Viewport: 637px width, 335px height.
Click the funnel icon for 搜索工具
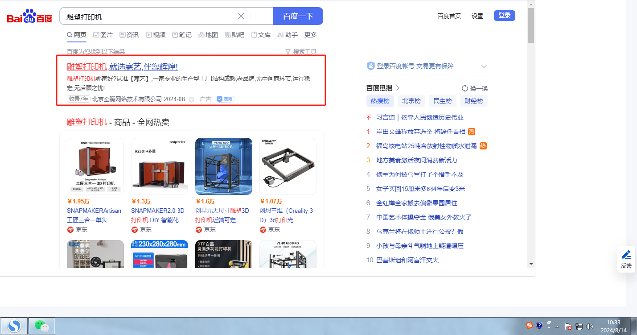click(288, 52)
